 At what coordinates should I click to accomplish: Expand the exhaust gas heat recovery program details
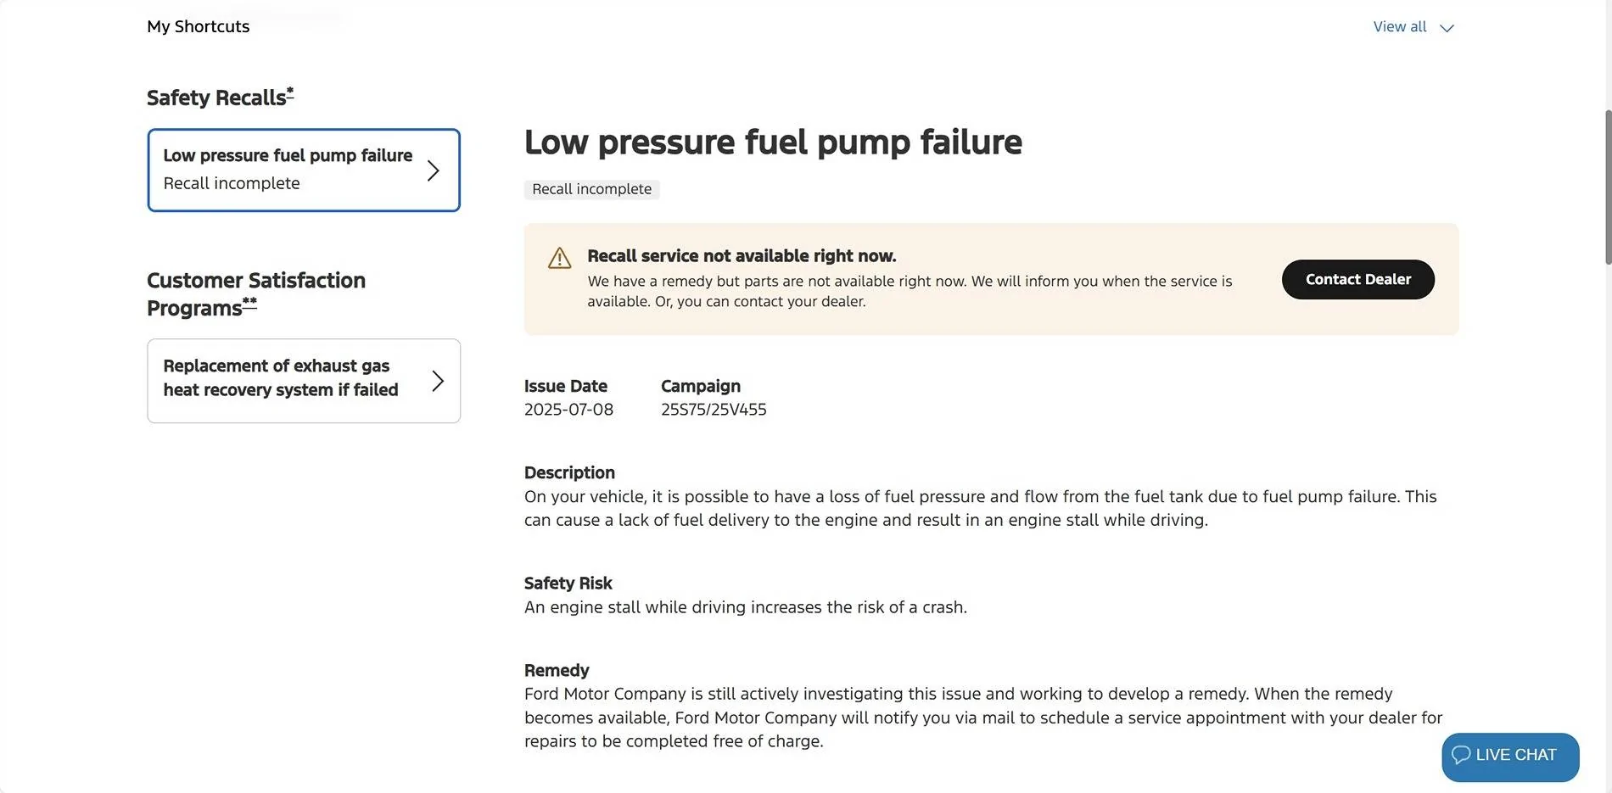tap(303, 380)
